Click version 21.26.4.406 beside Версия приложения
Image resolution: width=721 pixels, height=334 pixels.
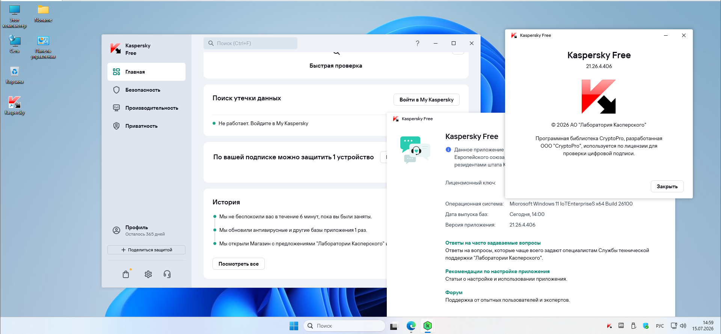pos(522,225)
